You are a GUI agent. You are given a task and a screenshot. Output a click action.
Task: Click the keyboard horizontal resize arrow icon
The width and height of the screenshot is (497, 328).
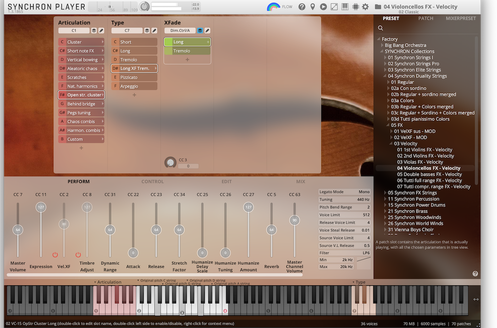pyautogui.click(x=476, y=299)
